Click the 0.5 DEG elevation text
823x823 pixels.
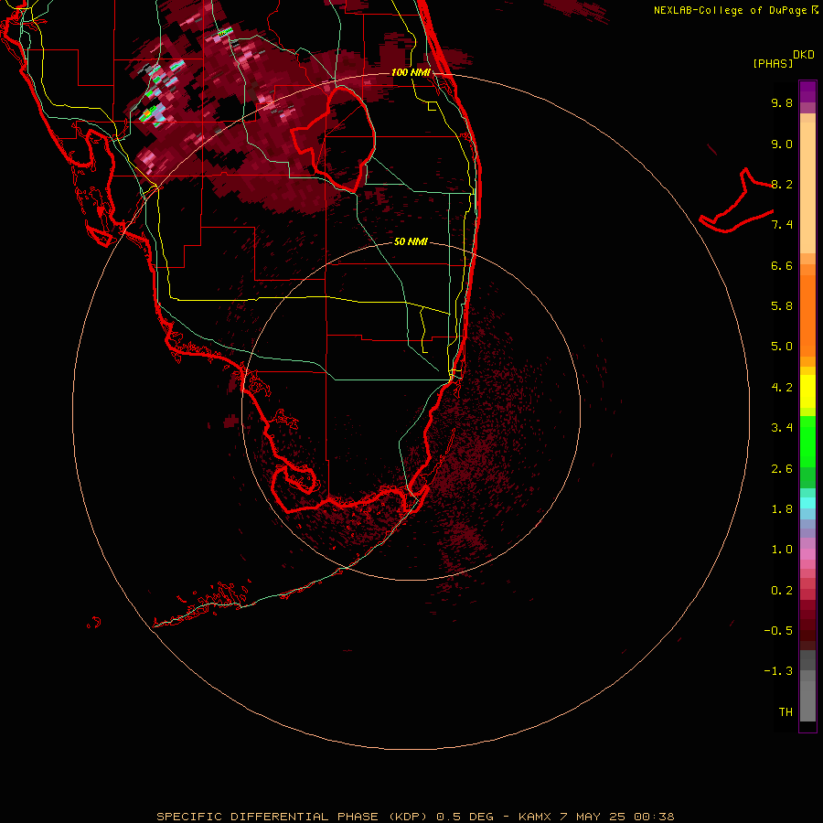pos(465,817)
